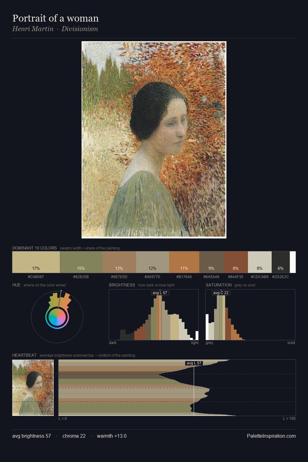The height and width of the screenshot is (462, 308).
Task: Click the hex code '#A0977E' text
Action: [152, 277]
